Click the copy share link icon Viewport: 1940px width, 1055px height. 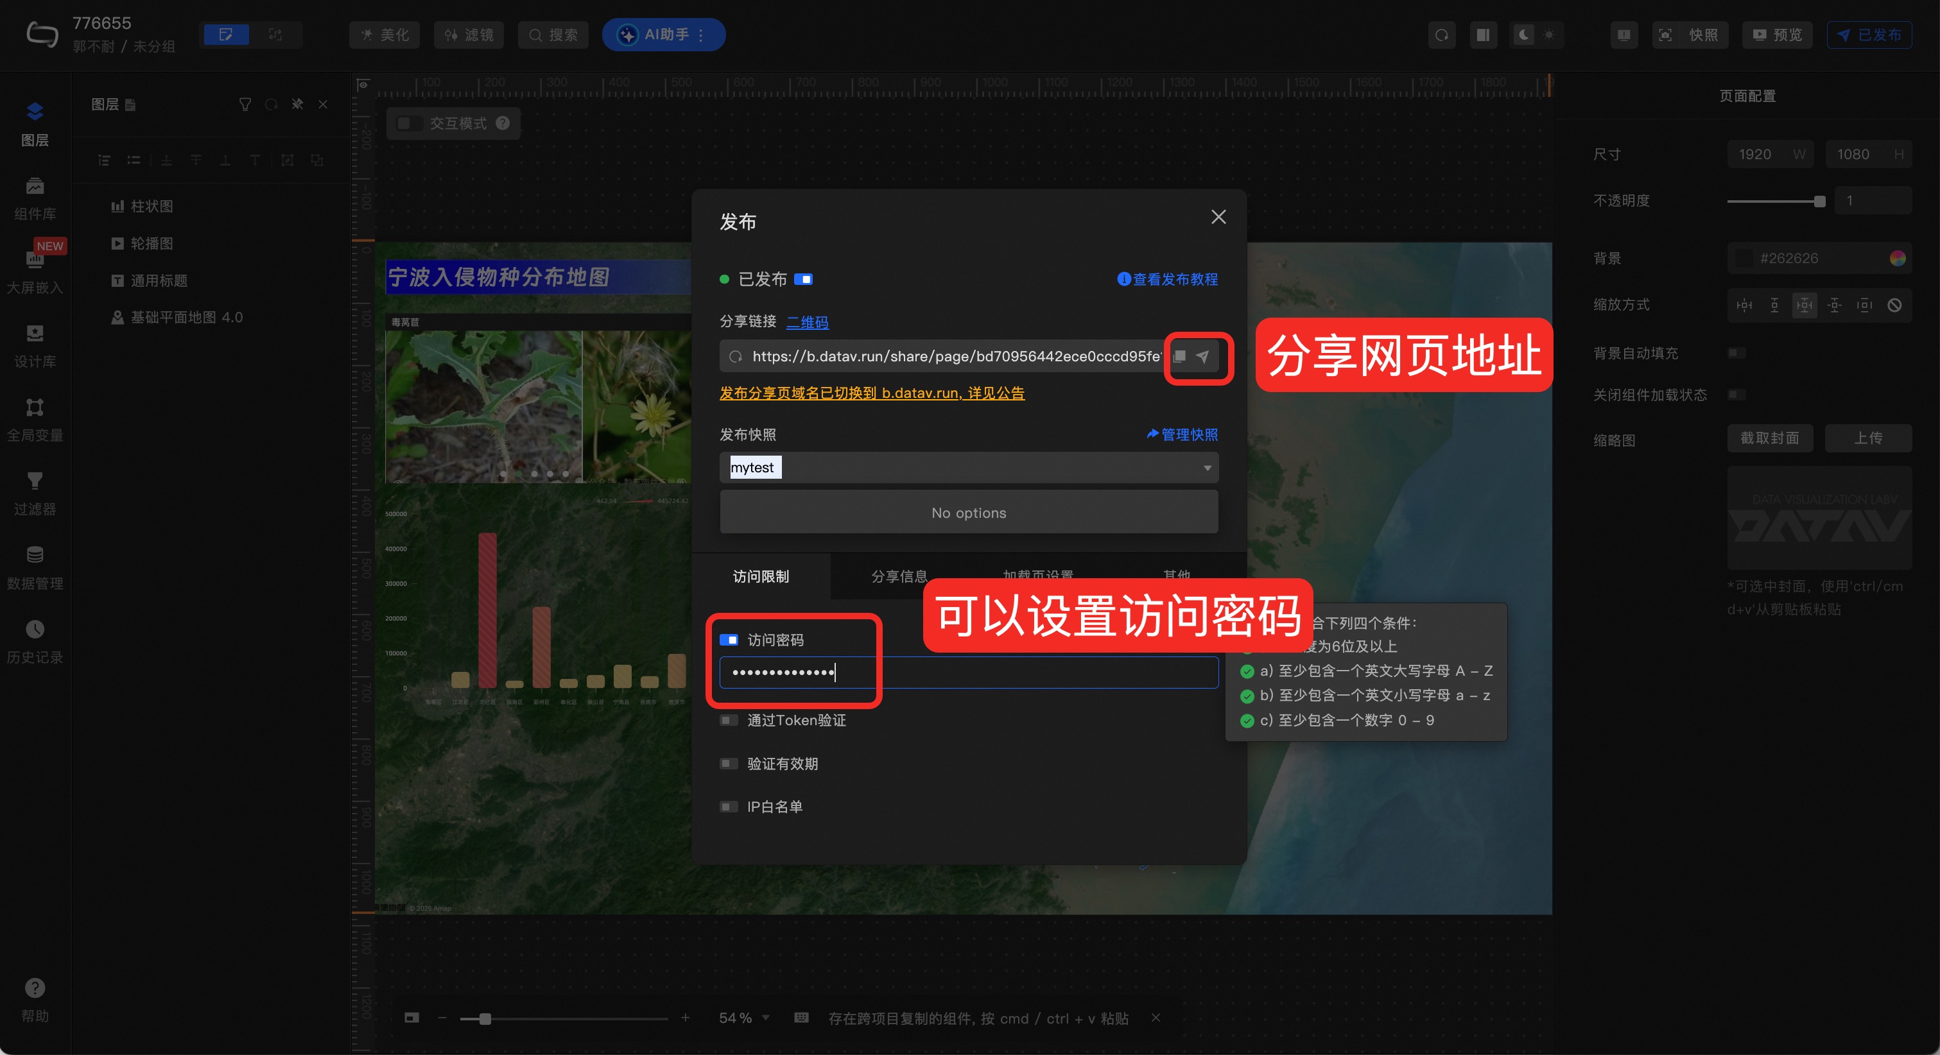click(x=1180, y=356)
